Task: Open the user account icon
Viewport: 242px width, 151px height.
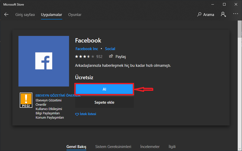Action: pyautogui.click(x=223, y=14)
